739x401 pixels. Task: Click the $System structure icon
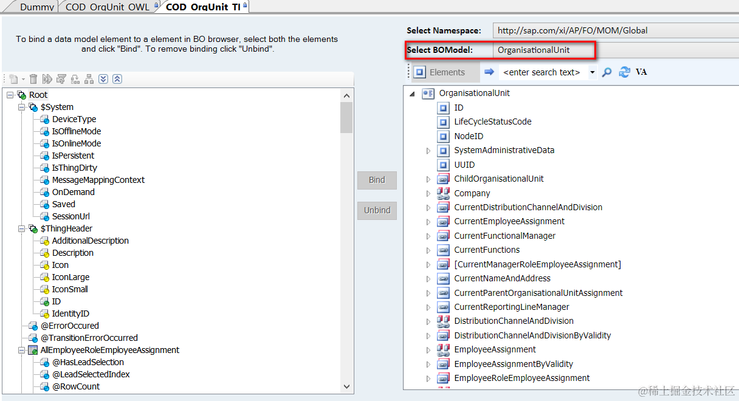[x=33, y=107]
